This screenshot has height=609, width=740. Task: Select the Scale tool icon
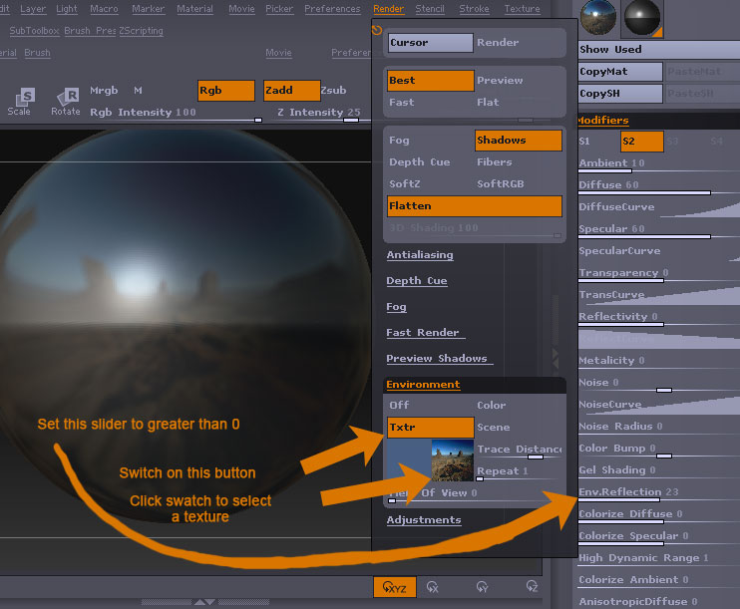(x=19, y=102)
